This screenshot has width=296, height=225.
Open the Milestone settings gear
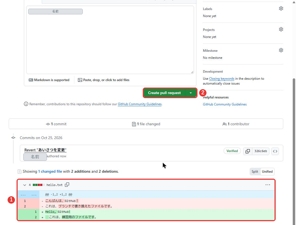click(281, 50)
